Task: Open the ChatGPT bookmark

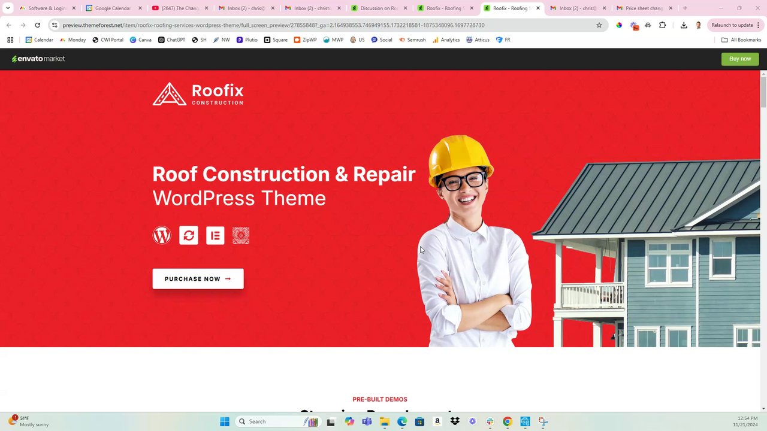Action: [171, 40]
